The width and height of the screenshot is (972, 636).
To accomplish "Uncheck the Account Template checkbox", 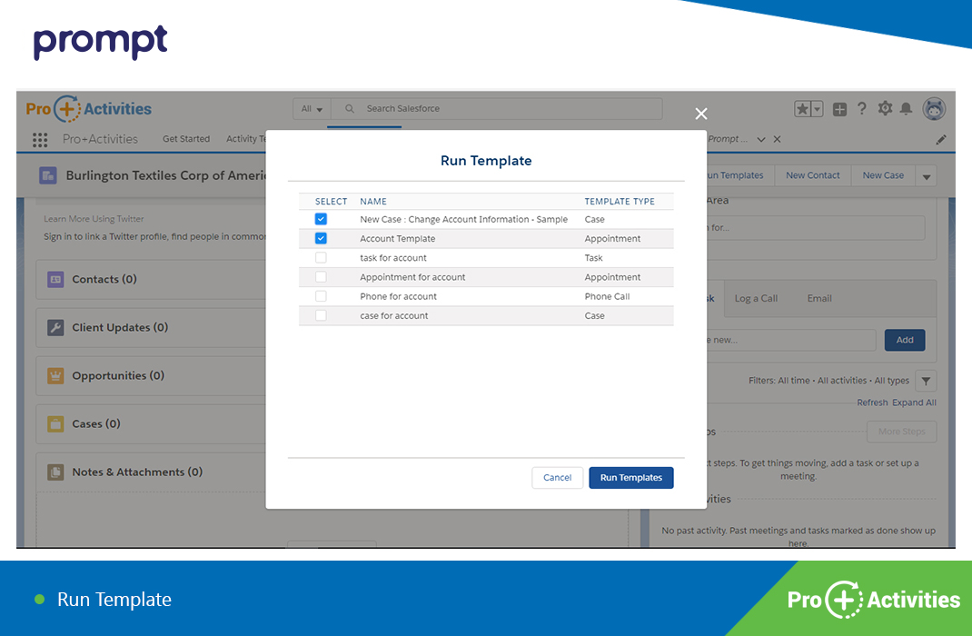I will pyautogui.click(x=321, y=239).
